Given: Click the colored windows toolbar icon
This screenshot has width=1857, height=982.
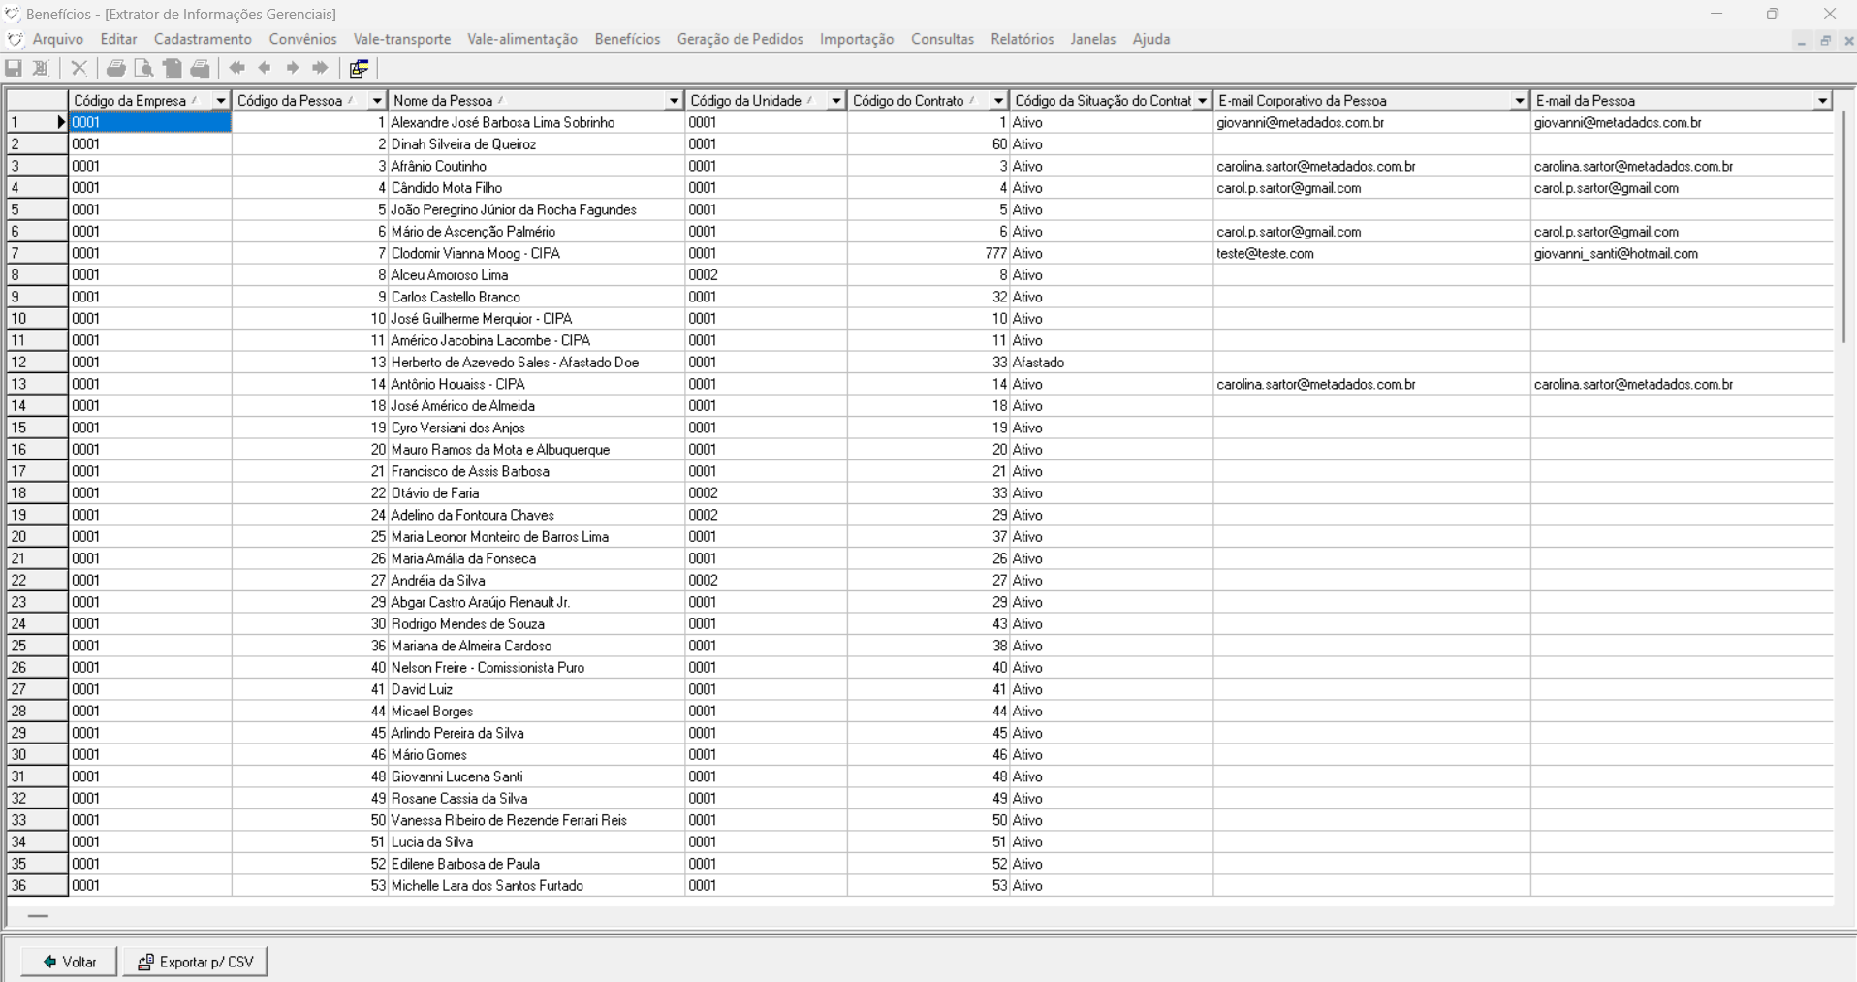Looking at the screenshot, I should 359,68.
